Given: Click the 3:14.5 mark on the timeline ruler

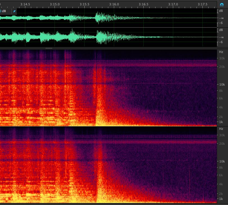Looking at the screenshot, I should [x=25, y=4].
